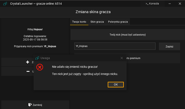
Task: Click the Twój nick section header
Action: pos(128,35)
